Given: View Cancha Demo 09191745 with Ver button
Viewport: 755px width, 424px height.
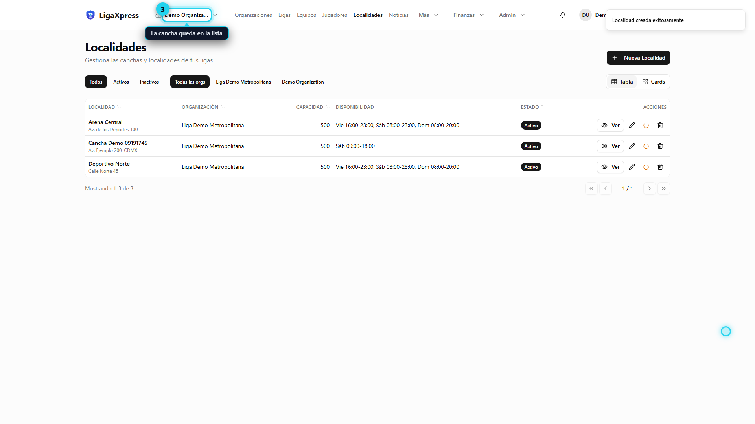Looking at the screenshot, I should pos(610,146).
